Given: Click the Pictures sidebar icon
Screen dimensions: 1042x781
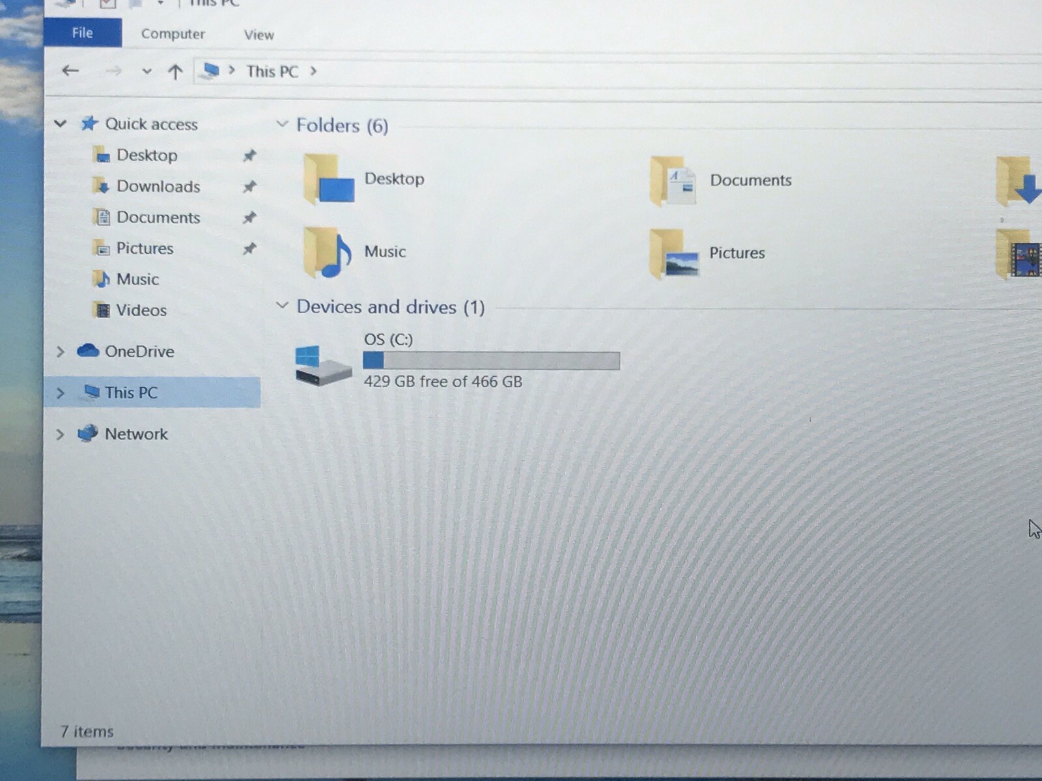Looking at the screenshot, I should pos(101,248).
